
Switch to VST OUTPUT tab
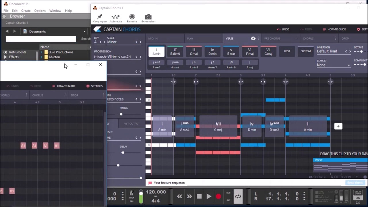[x=132, y=124]
